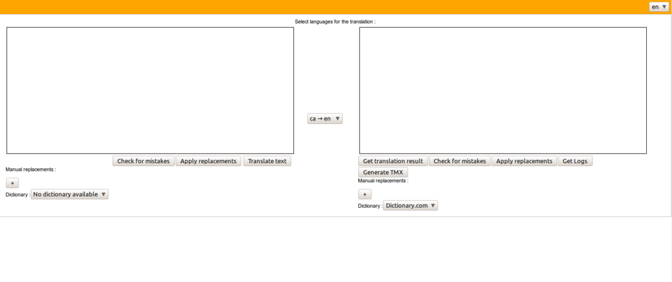Focus the left source text input area
The height and width of the screenshot is (282, 672).
tap(150, 90)
